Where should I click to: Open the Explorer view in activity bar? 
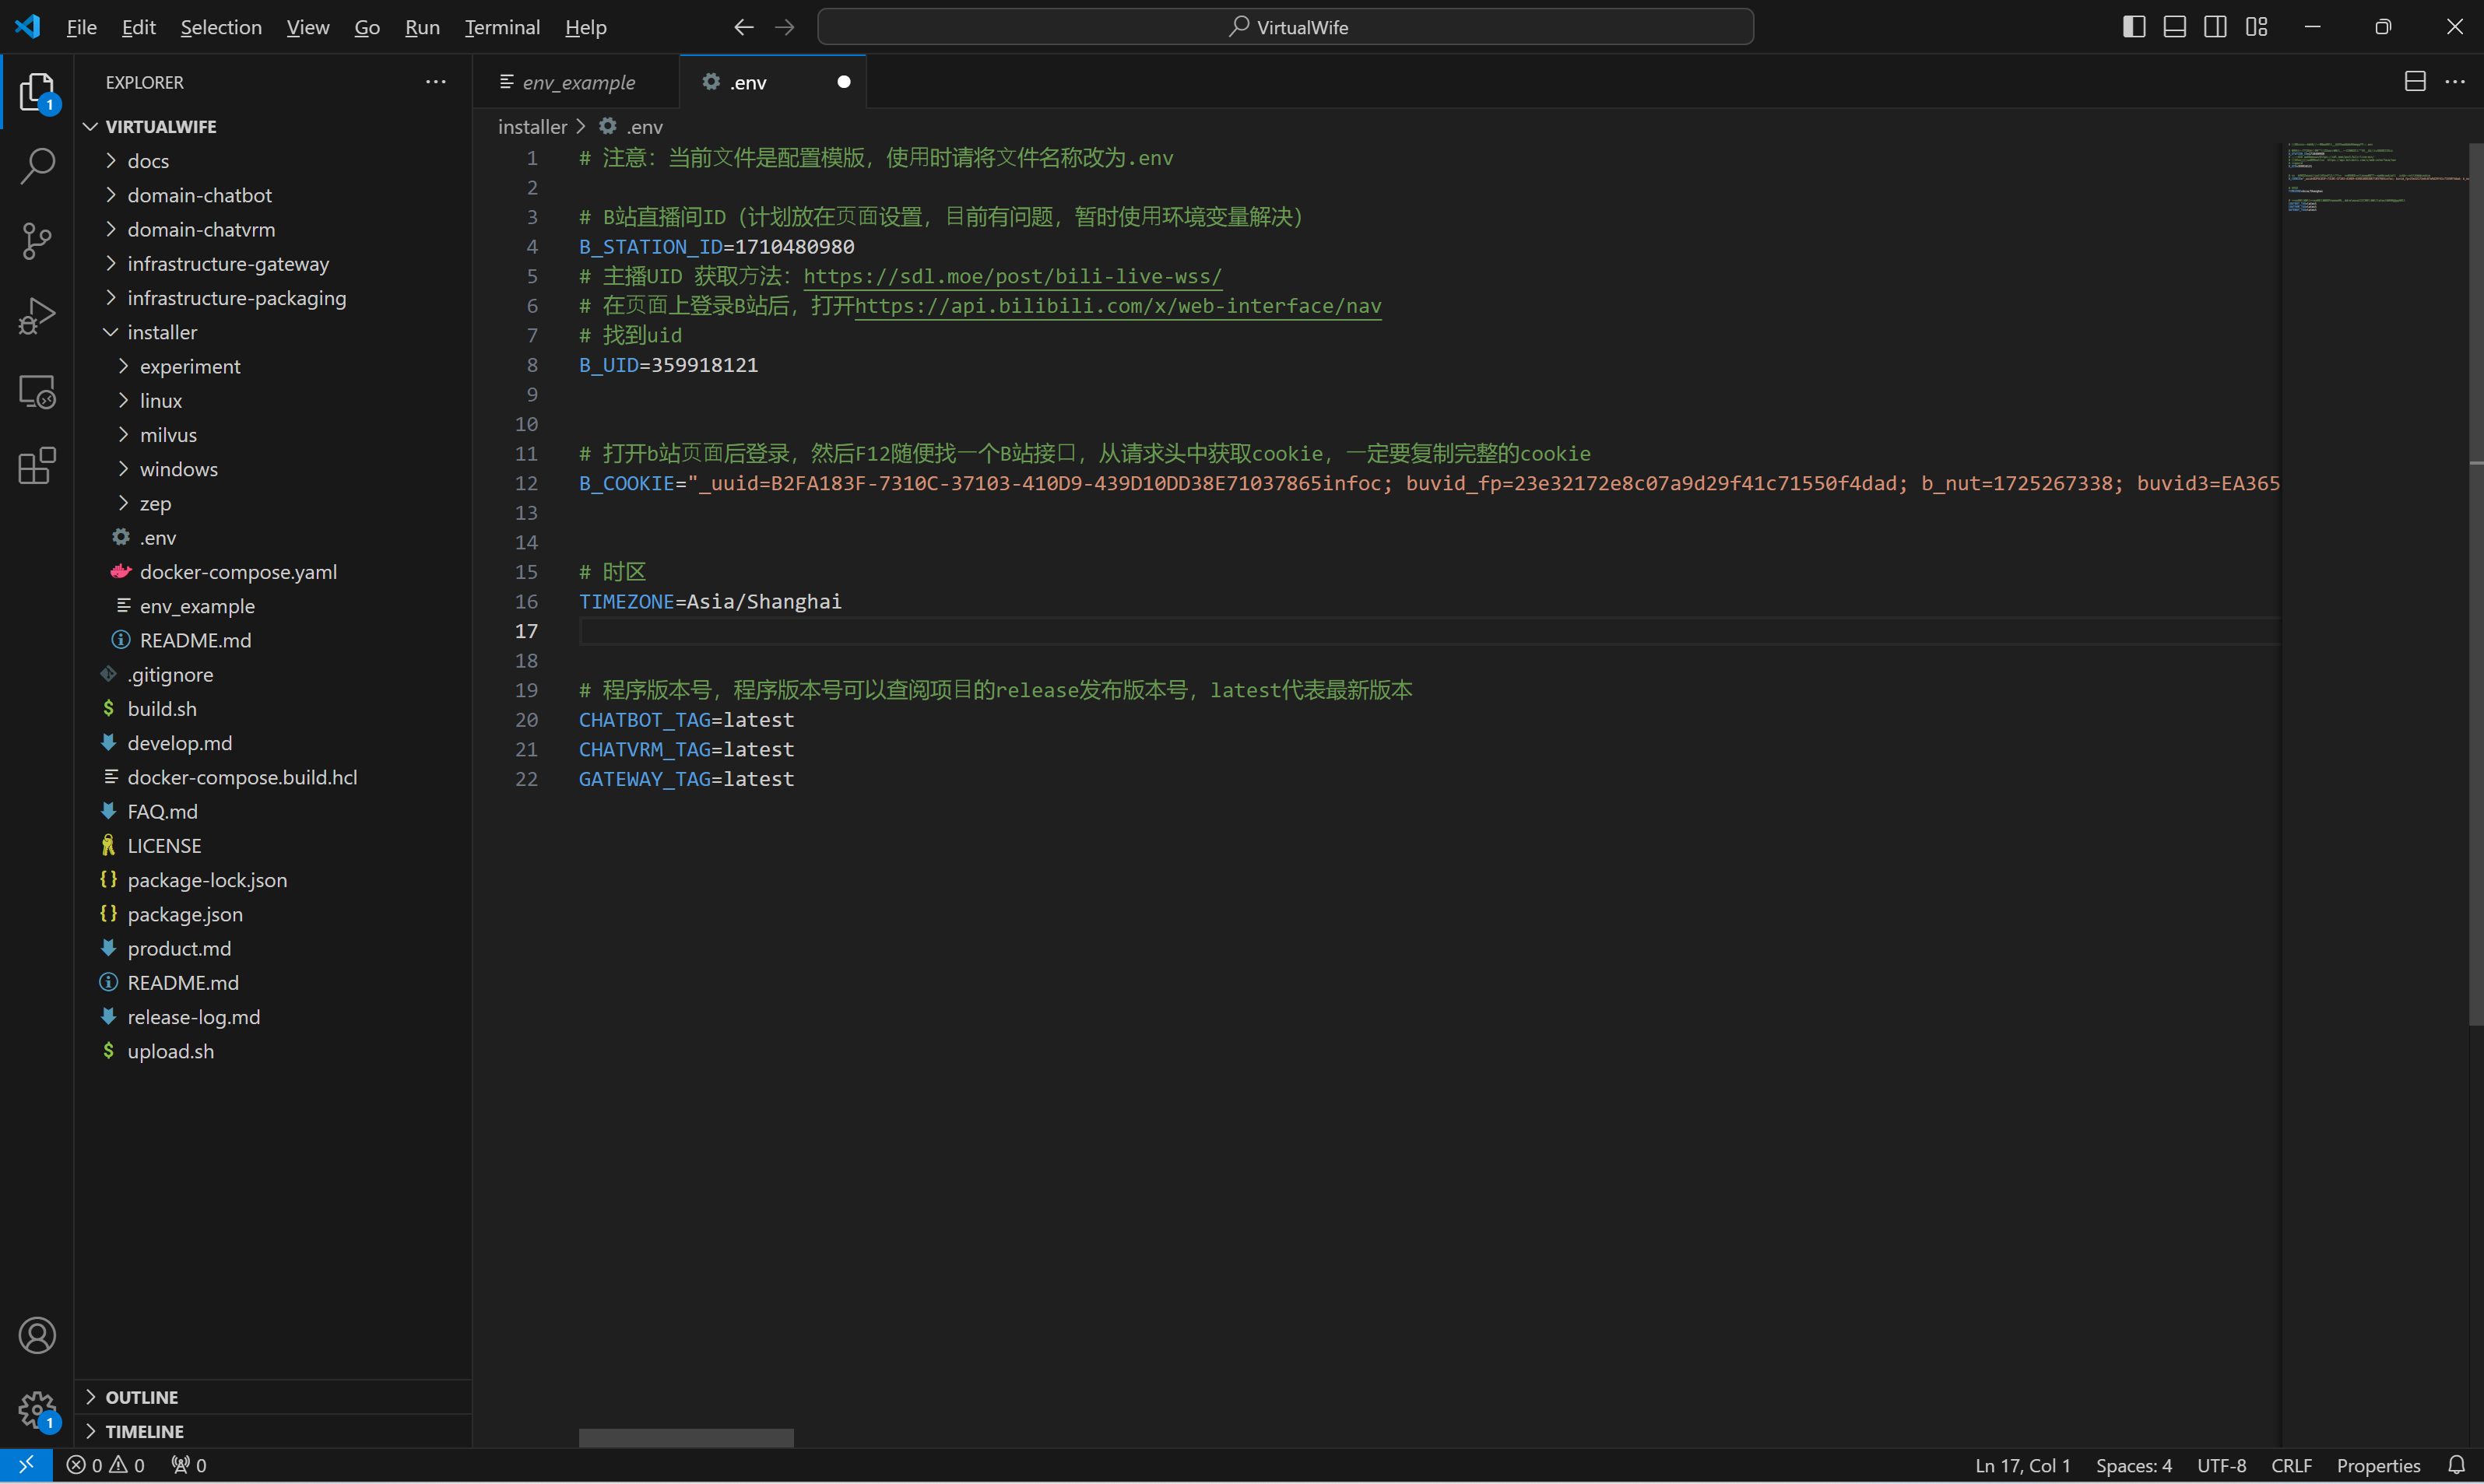tap(37, 92)
